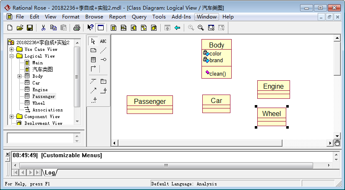This screenshot has width=345, height=190.
Task: Select Associations node in browser tree
Action: coord(47,110)
